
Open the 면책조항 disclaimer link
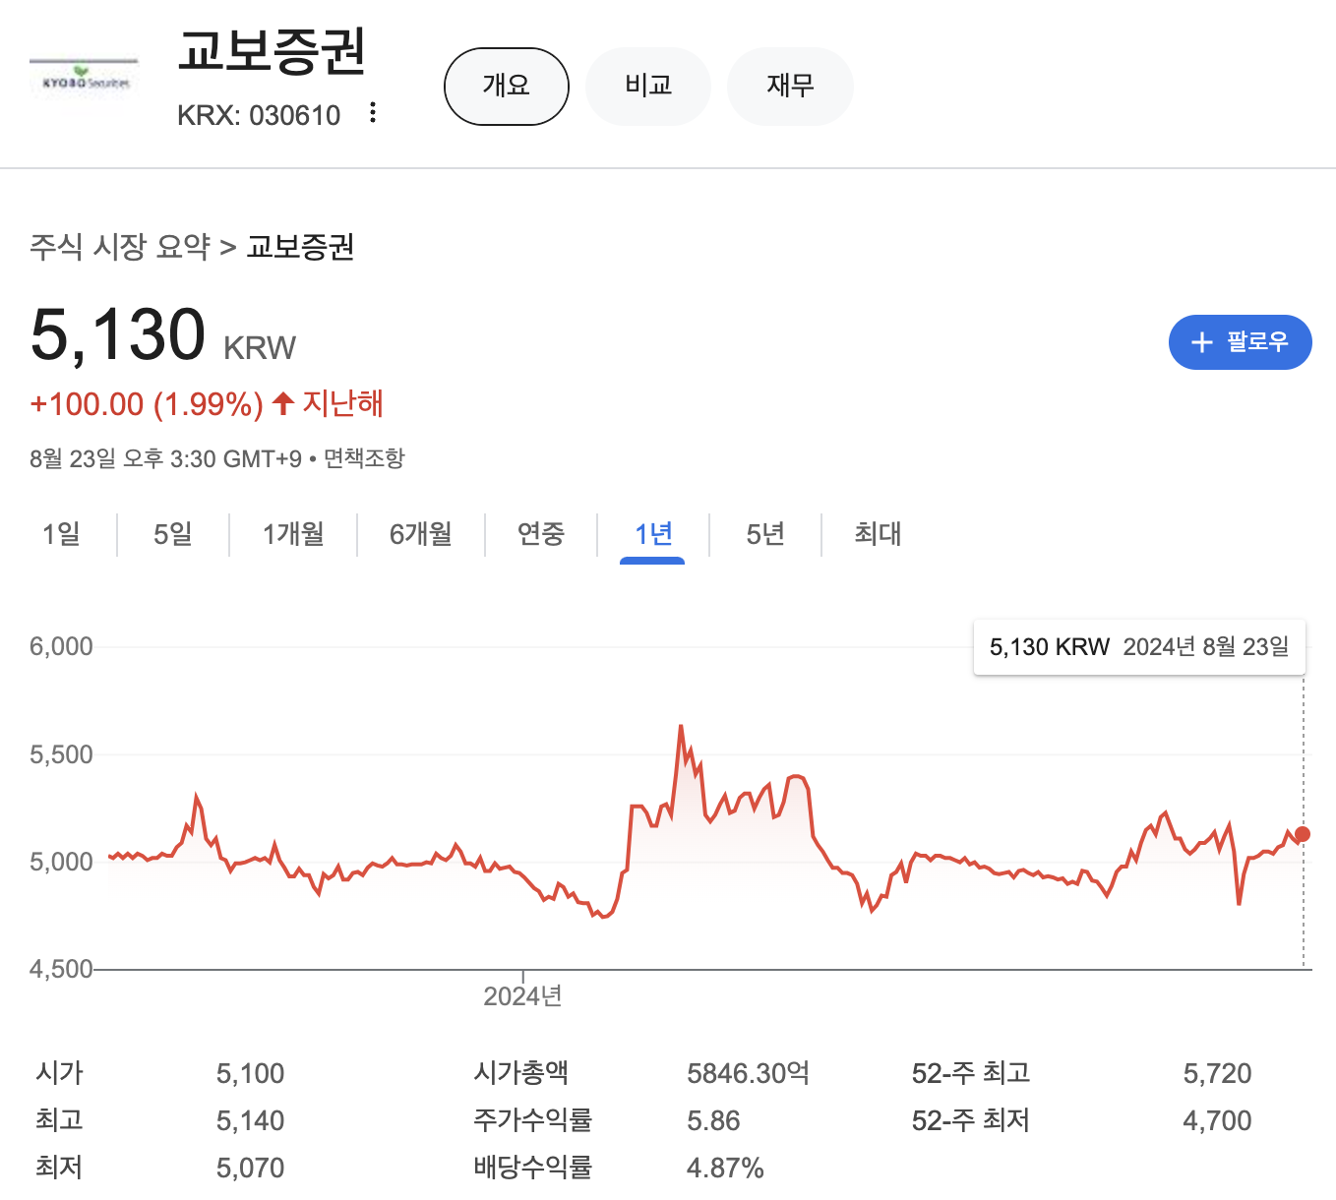pyautogui.click(x=364, y=458)
